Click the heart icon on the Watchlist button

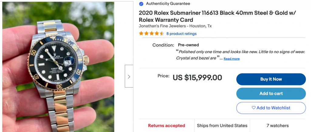[x=254, y=108]
